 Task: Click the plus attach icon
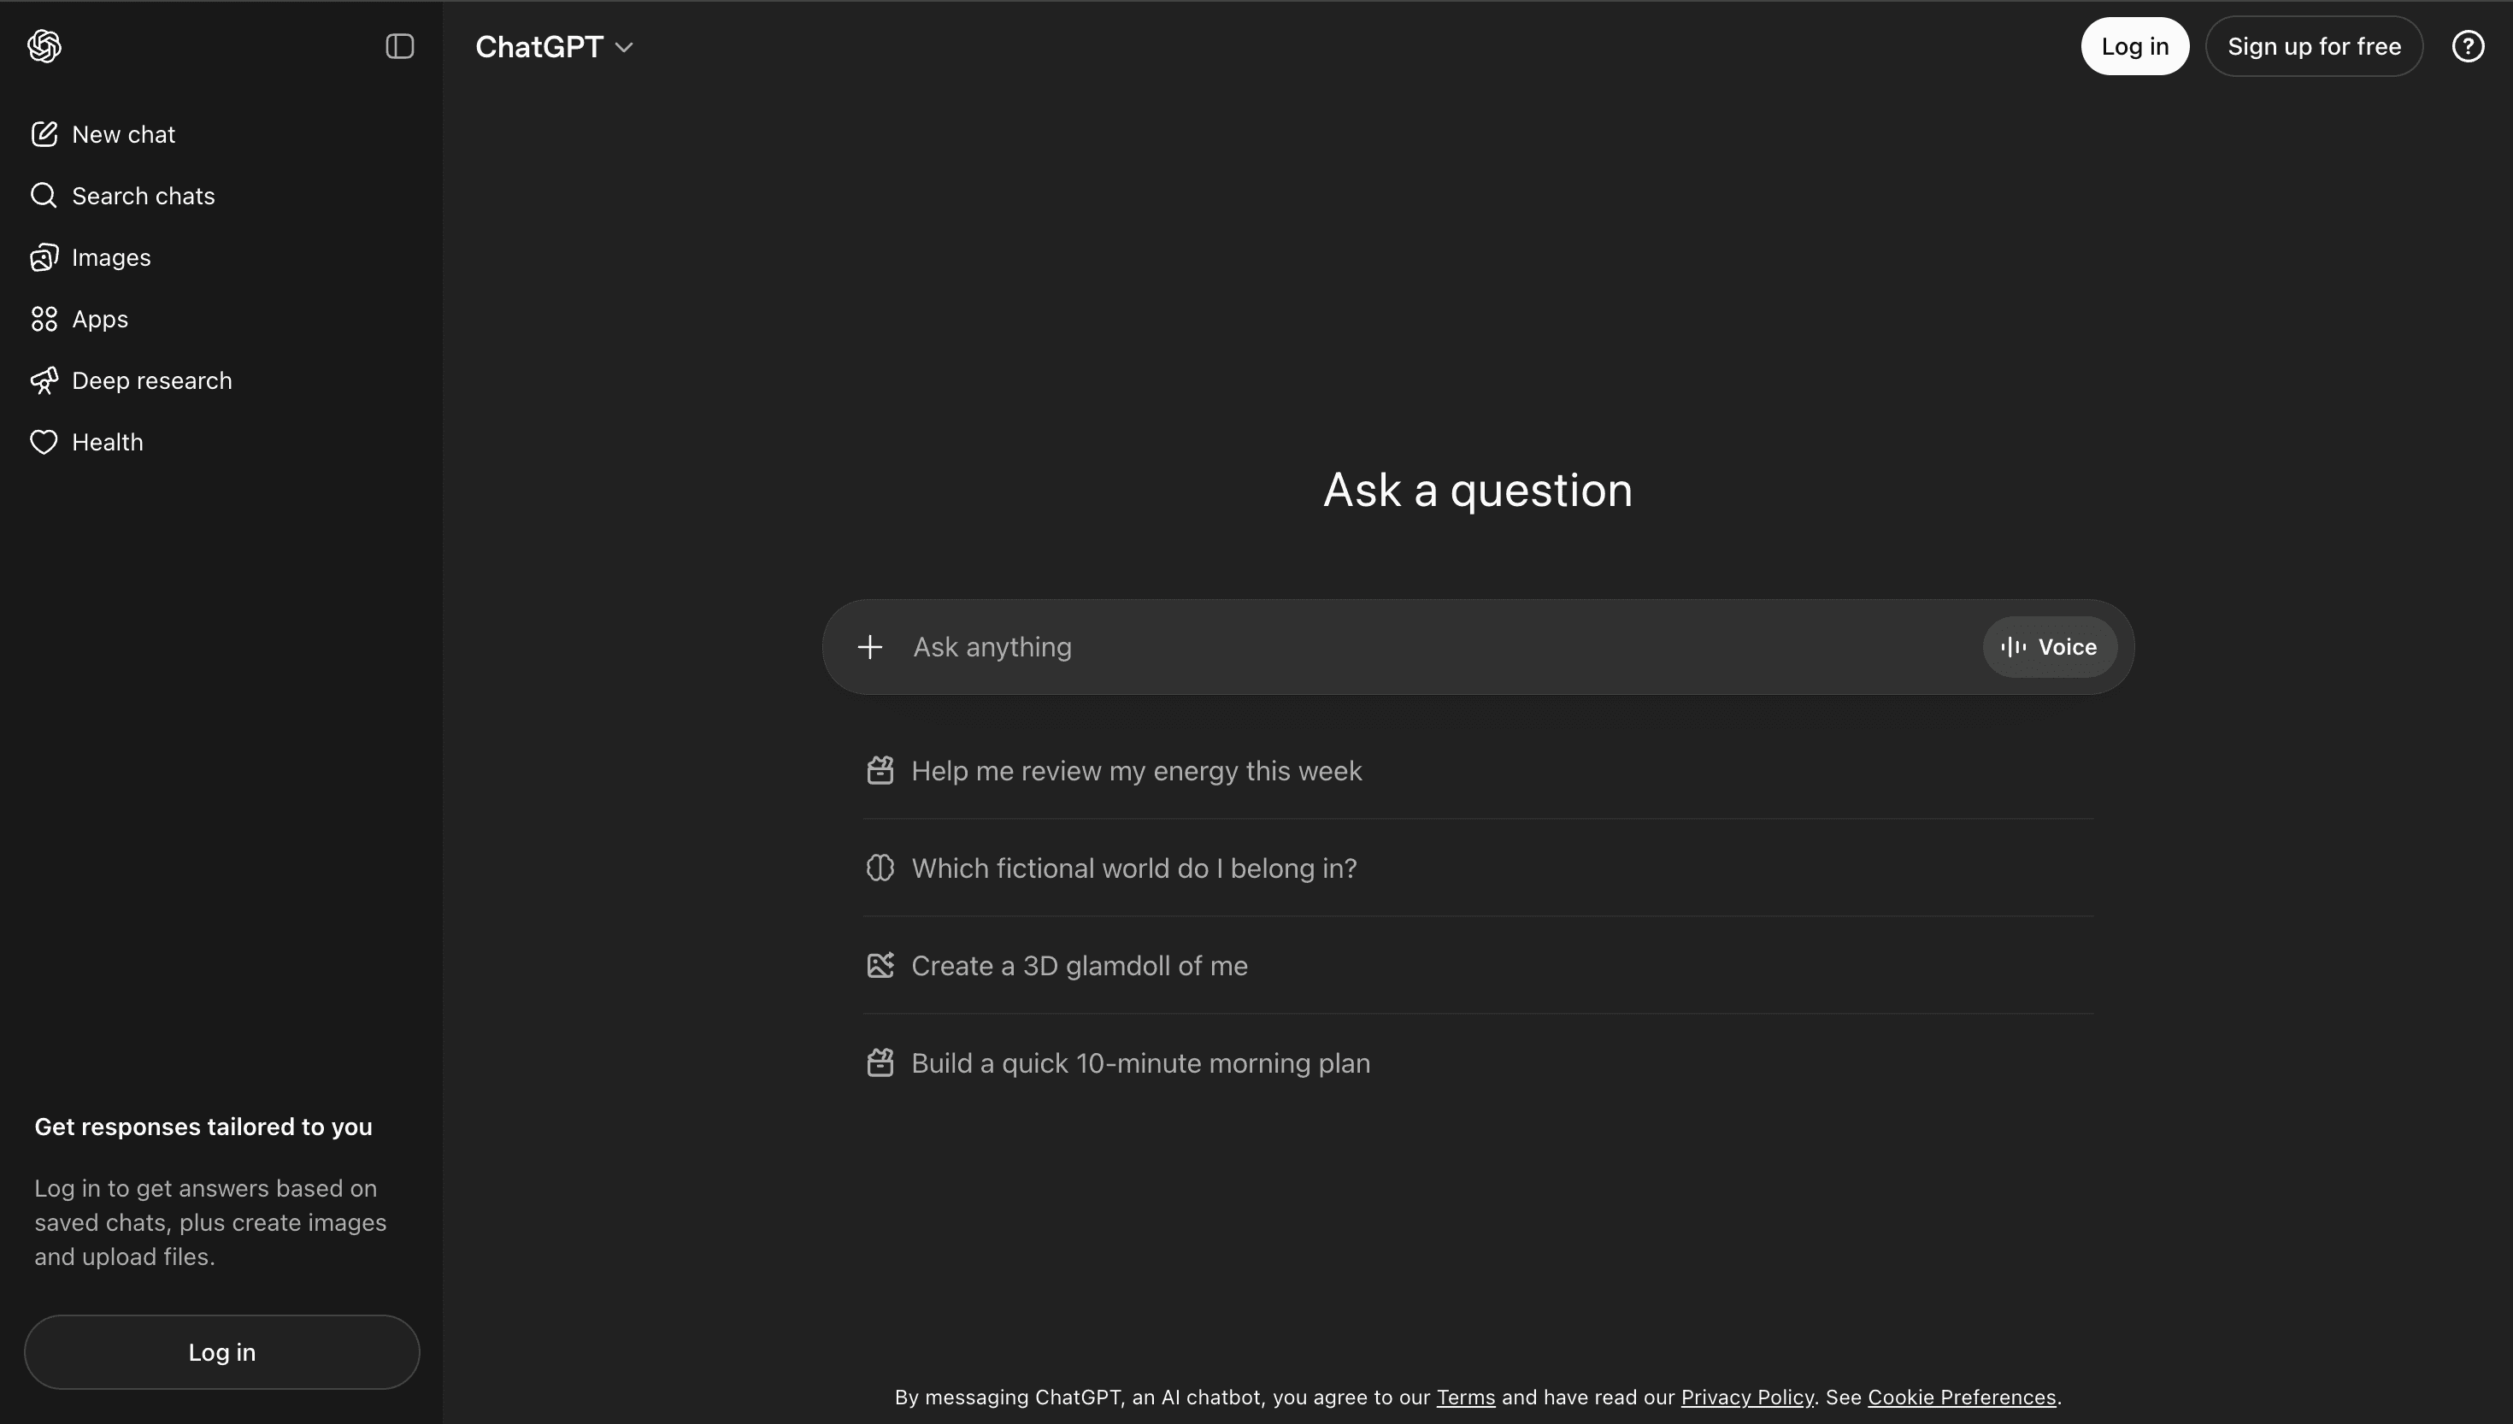click(x=869, y=646)
